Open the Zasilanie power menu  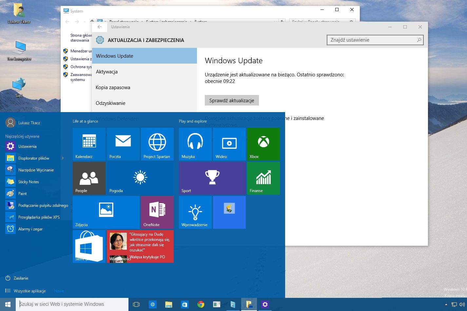tap(21, 278)
